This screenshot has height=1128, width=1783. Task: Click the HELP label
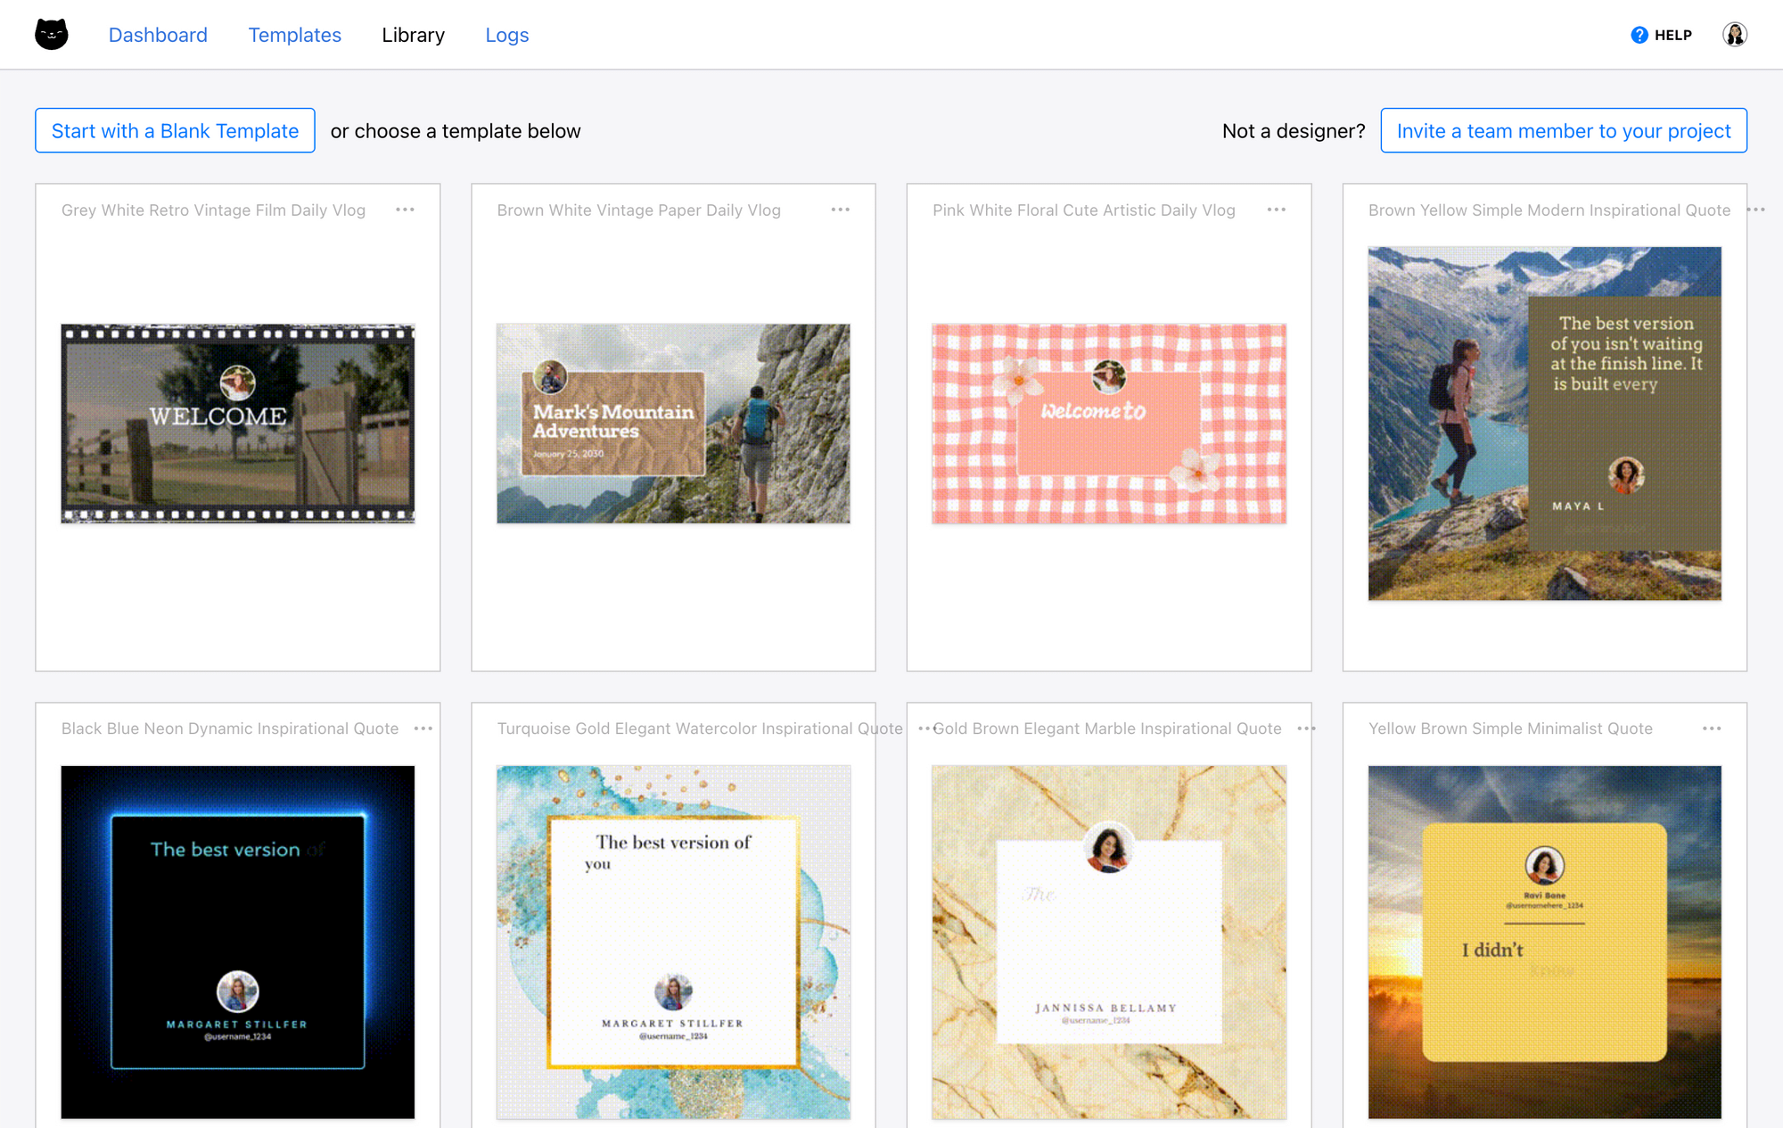click(x=1672, y=35)
